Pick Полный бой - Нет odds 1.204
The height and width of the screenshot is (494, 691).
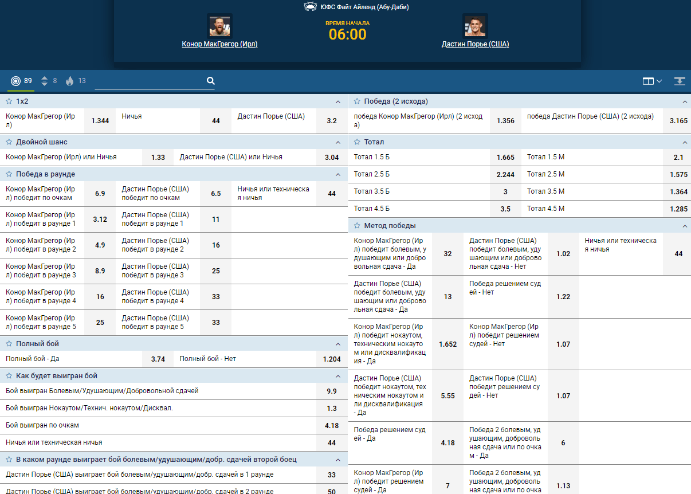(x=332, y=359)
